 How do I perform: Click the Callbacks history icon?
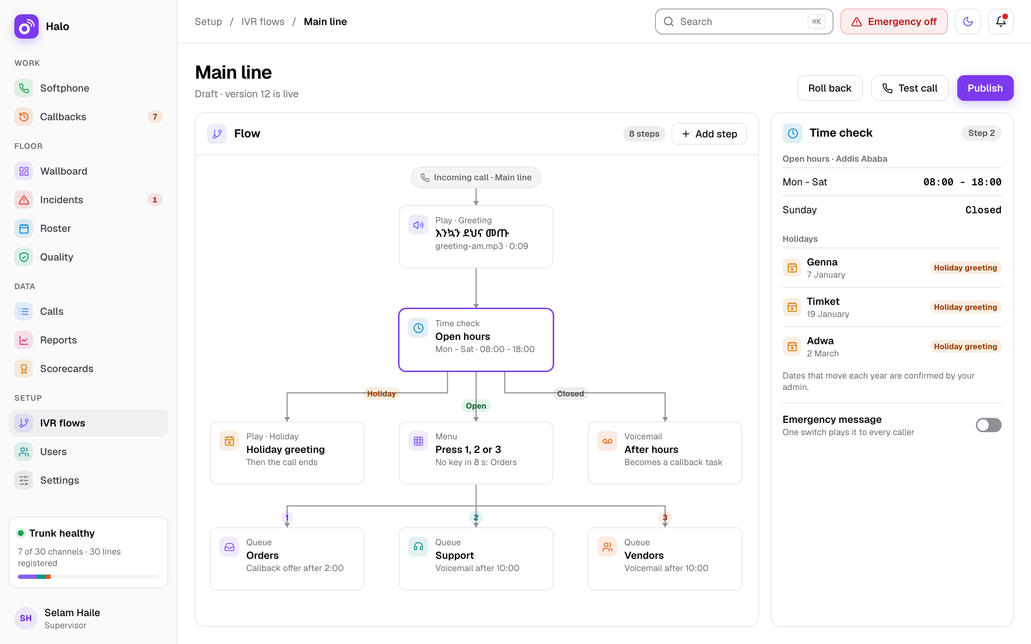[24, 117]
